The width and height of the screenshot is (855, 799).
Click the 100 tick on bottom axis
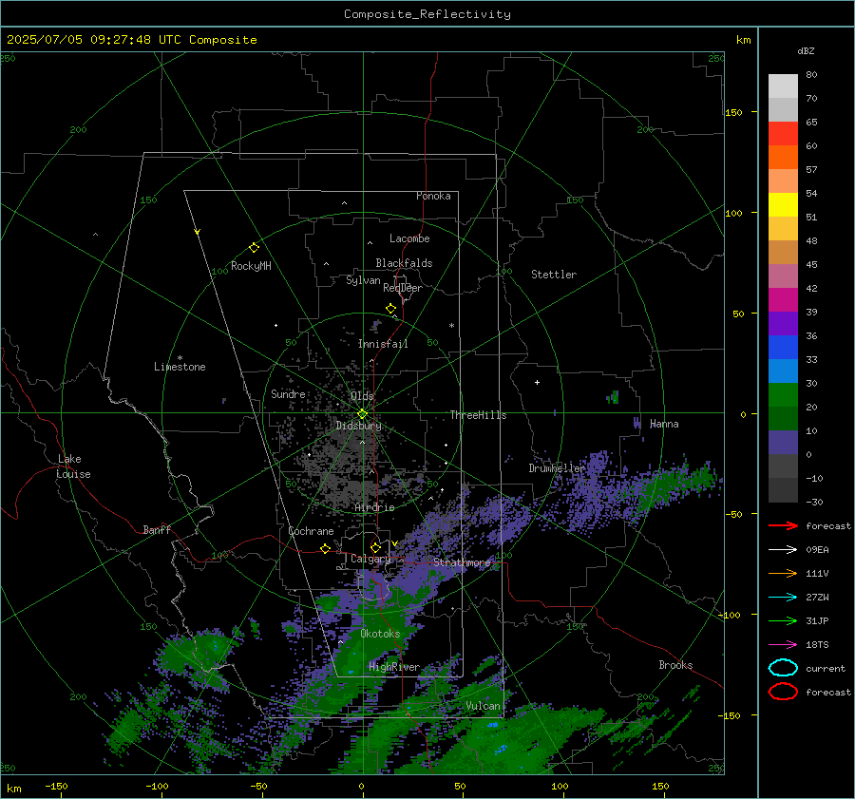tap(560, 786)
